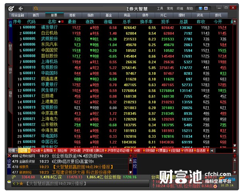
Task: Open dropdown arrow beside 行情 bottom tab
Action: click(17, 151)
